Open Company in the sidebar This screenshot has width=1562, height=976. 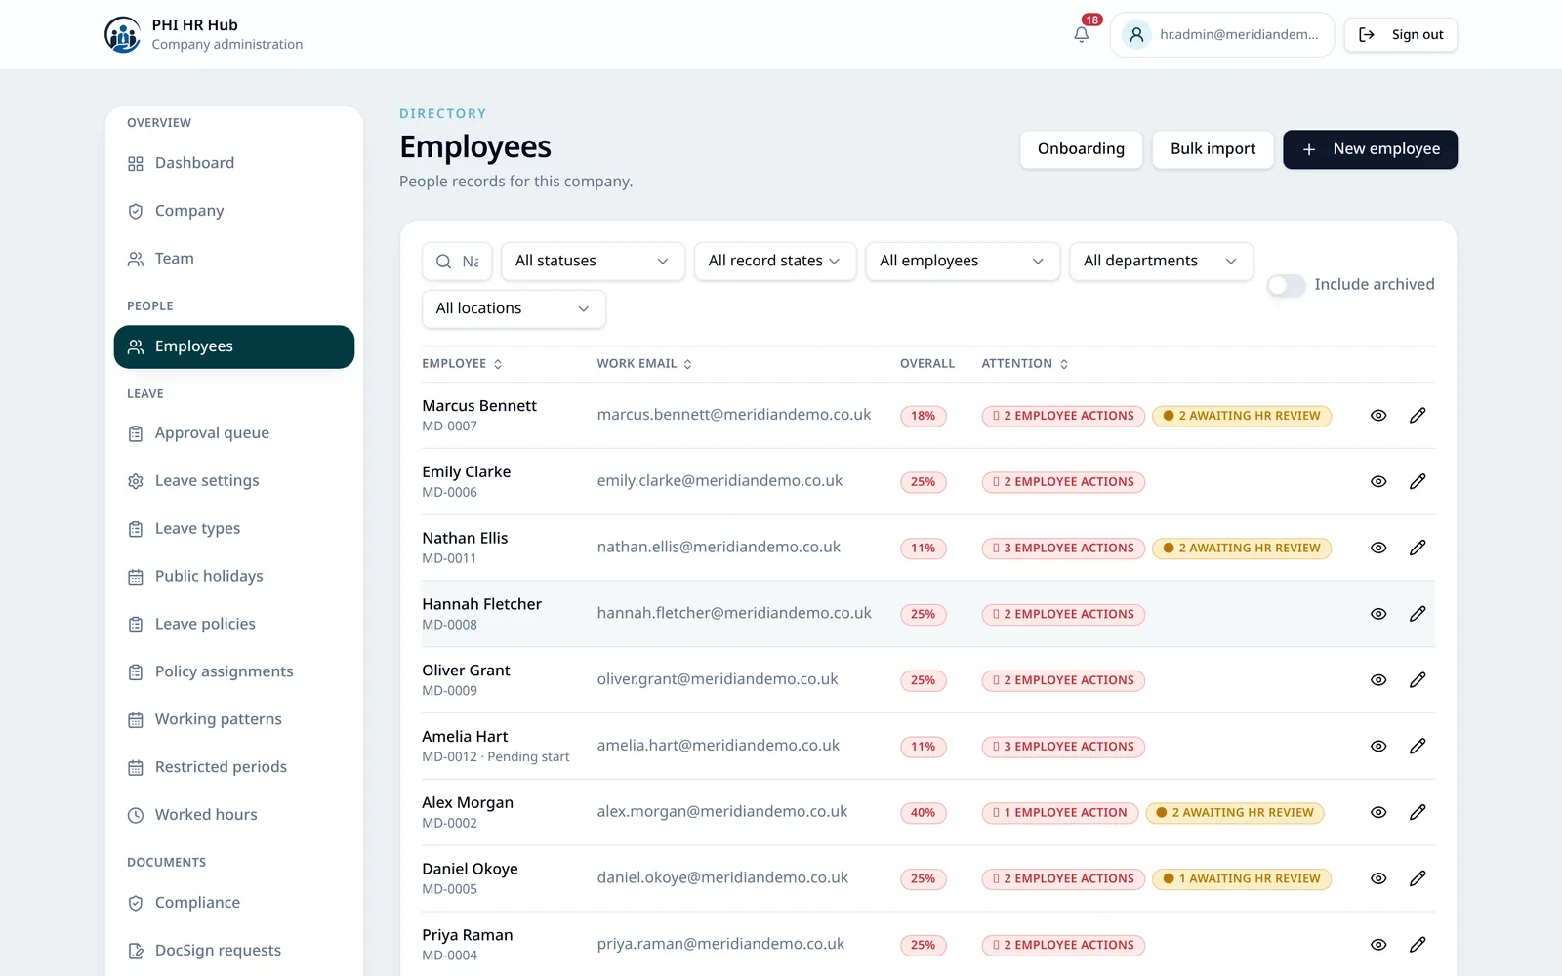[x=234, y=211]
